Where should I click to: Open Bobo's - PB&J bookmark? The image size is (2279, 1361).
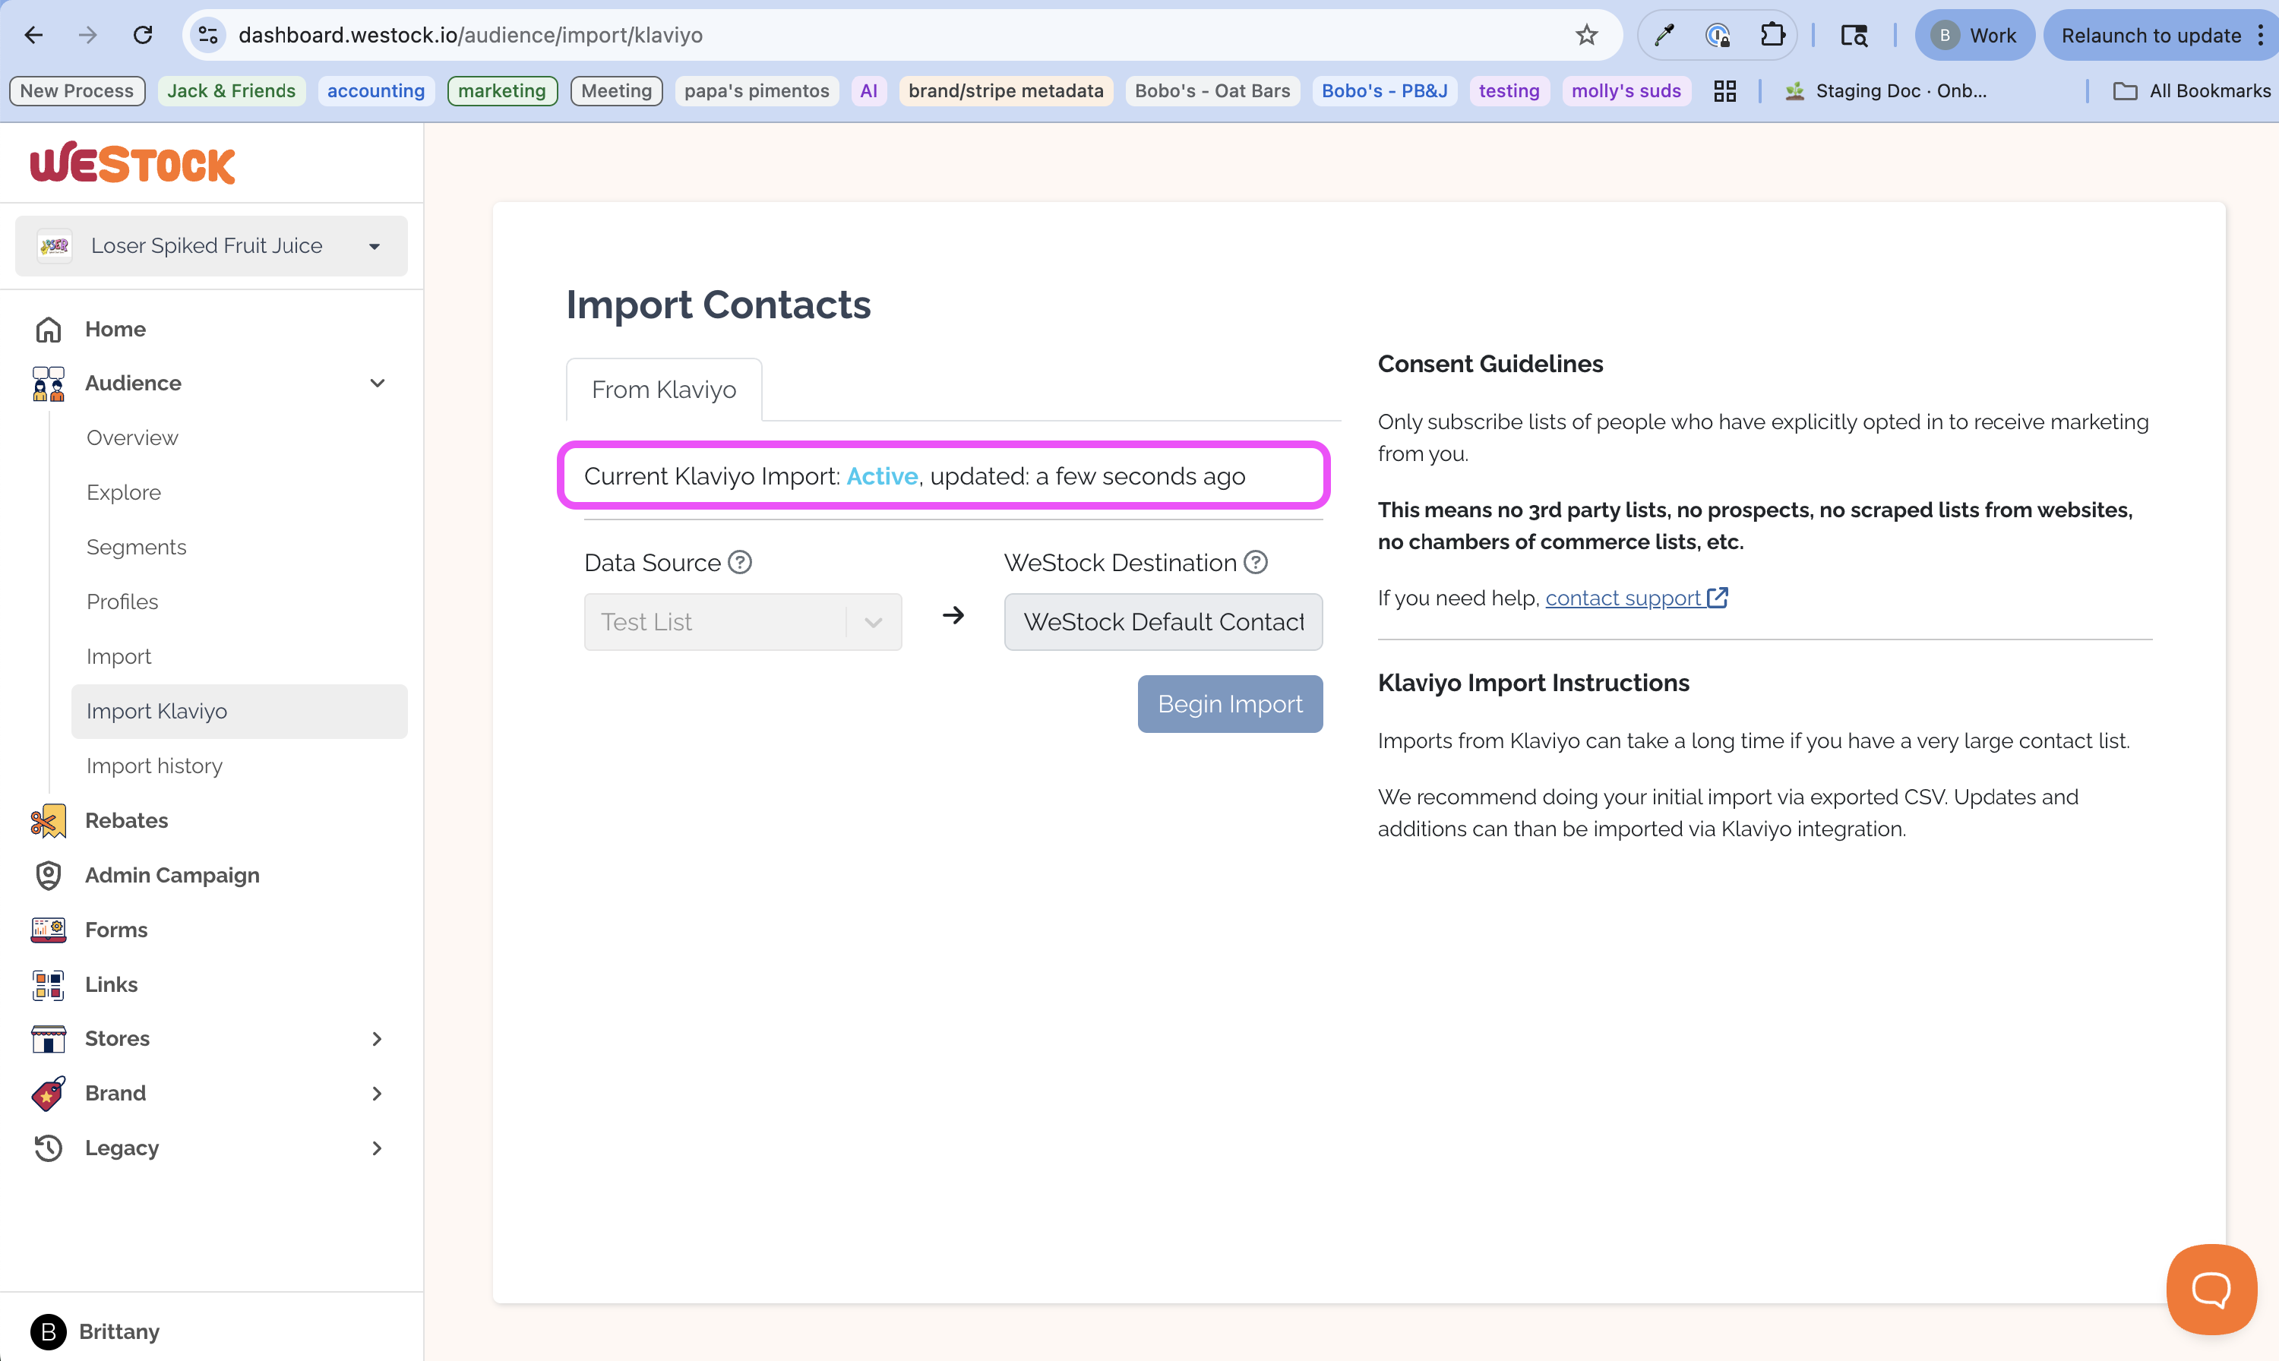point(1385,91)
